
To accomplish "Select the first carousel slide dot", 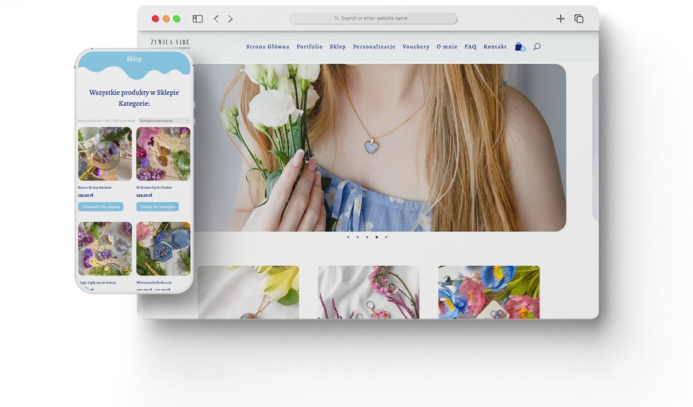I will coord(348,237).
